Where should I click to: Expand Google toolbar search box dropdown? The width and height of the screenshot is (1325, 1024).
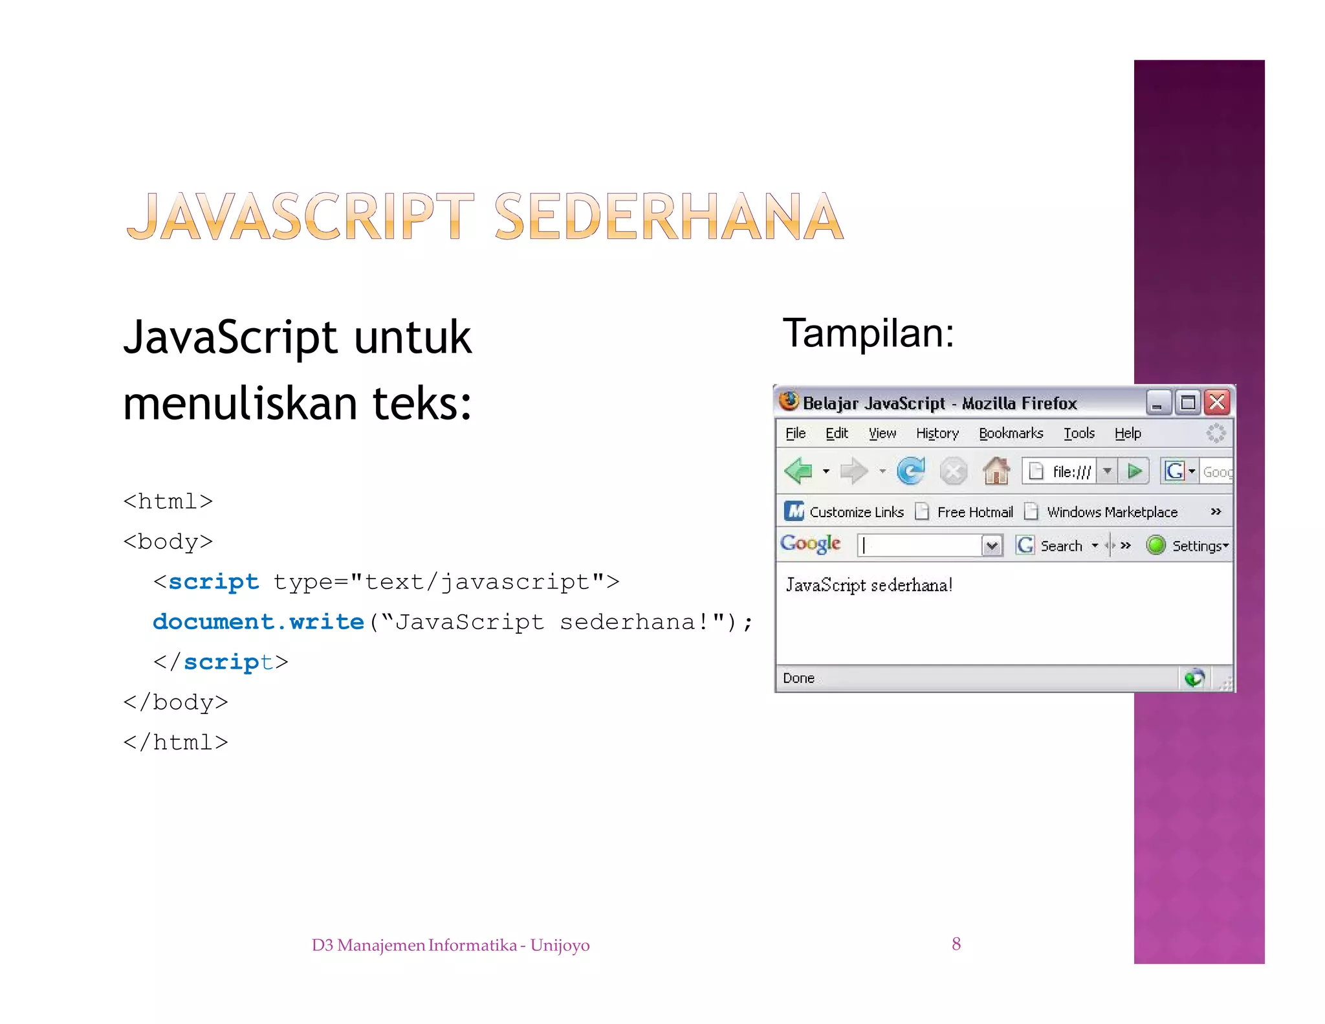click(991, 546)
